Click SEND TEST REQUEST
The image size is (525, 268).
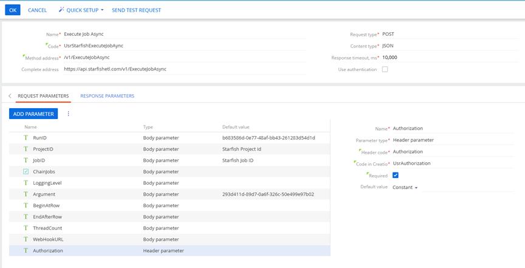pos(136,10)
